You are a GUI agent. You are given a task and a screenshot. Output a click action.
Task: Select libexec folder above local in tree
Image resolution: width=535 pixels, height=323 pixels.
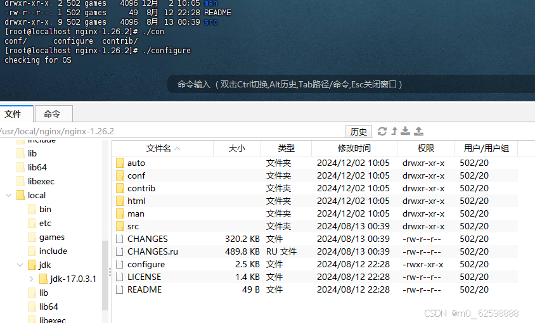tap(41, 181)
